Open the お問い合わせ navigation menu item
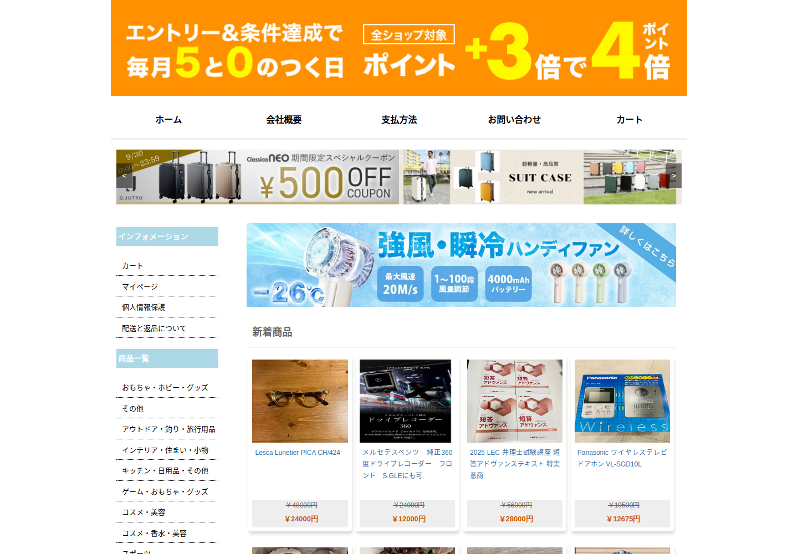Viewport: 798px width, 554px height. click(514, 120)
